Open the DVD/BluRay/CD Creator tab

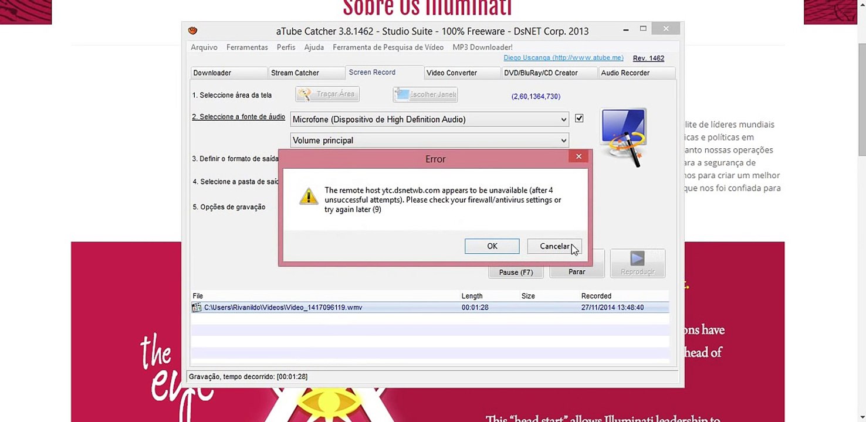click(549, 73)
